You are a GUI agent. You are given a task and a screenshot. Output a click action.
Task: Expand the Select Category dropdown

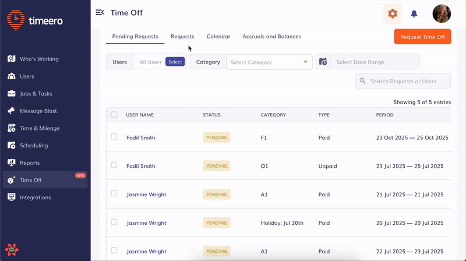coord(269,62)
